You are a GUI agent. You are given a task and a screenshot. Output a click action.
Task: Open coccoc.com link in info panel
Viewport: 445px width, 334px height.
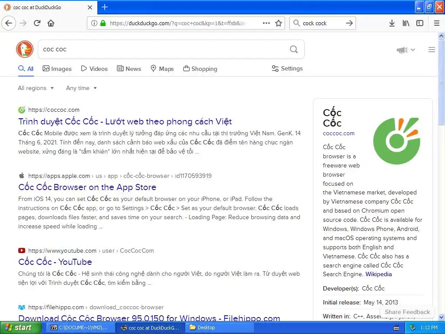click(339, 133)
